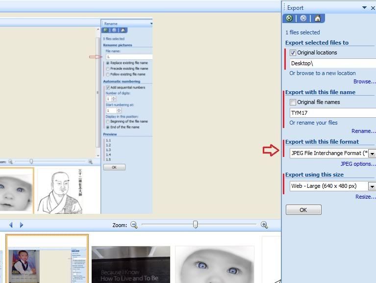Open Export pane home icon
This screenshot has width=376, height=283.
[318, 18]
